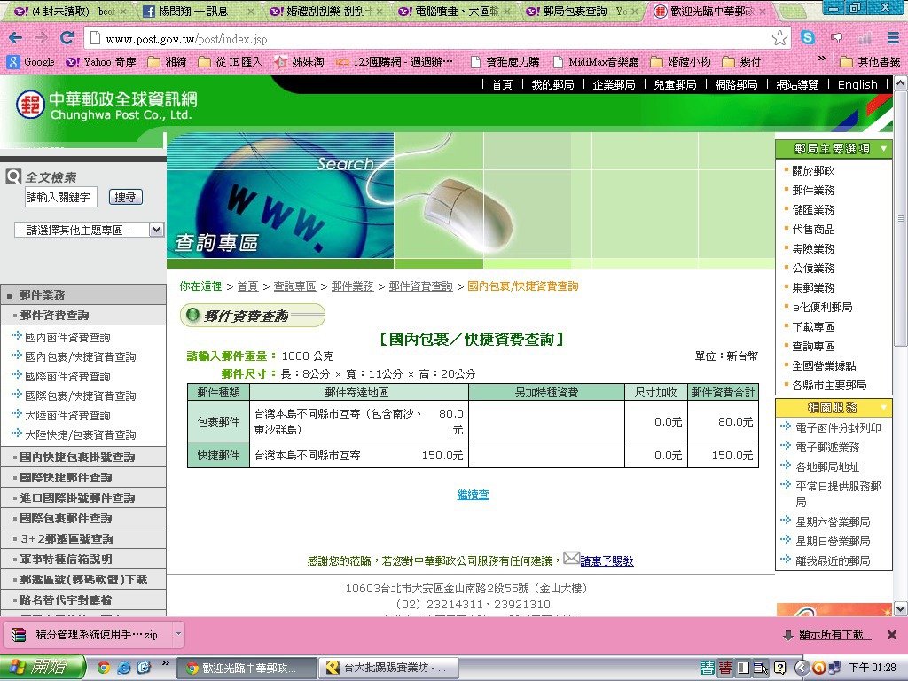Click the 顯示所有下載 link

click(834, 635)
